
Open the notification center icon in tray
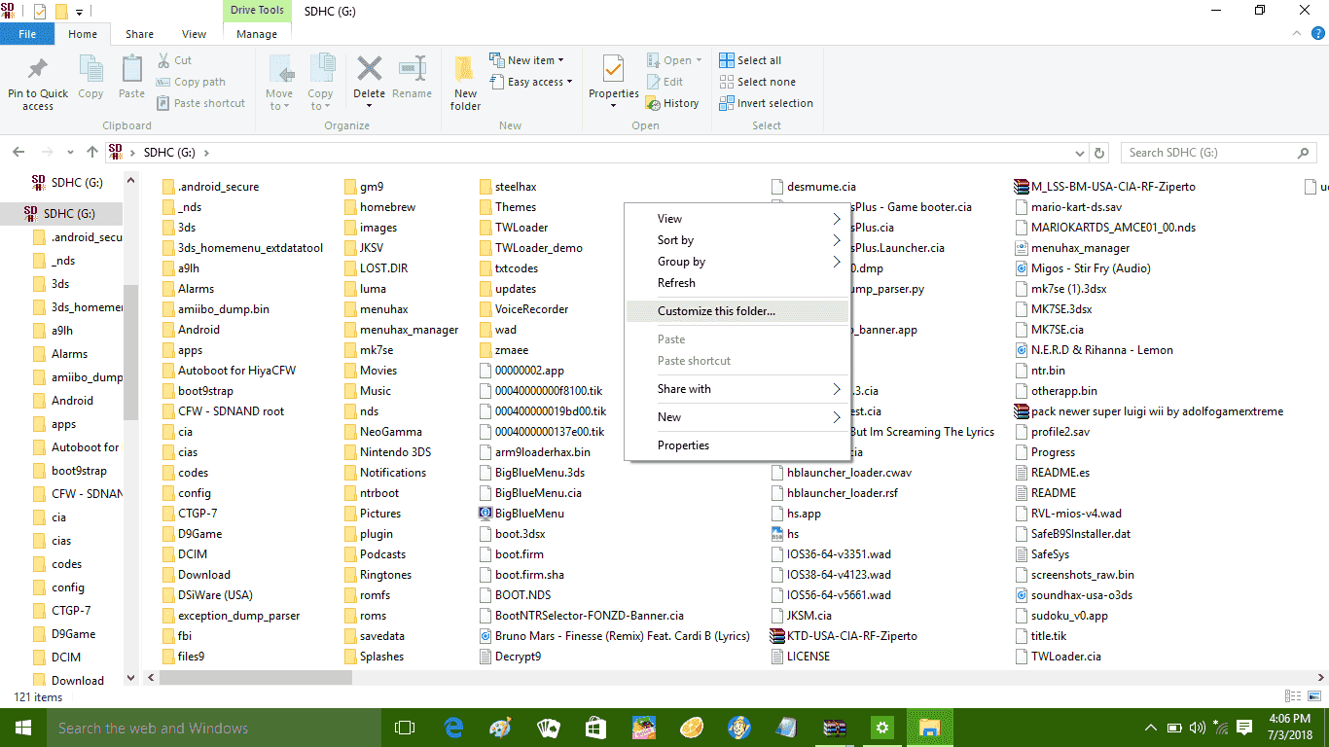(x=1244, y=728)
